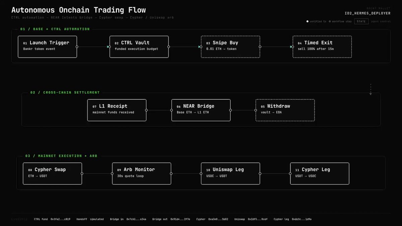Image resolution: width=402 pixels, height=226 pixels.
Task: Select the Withdraw vault to EOA node
Action: 285,110
